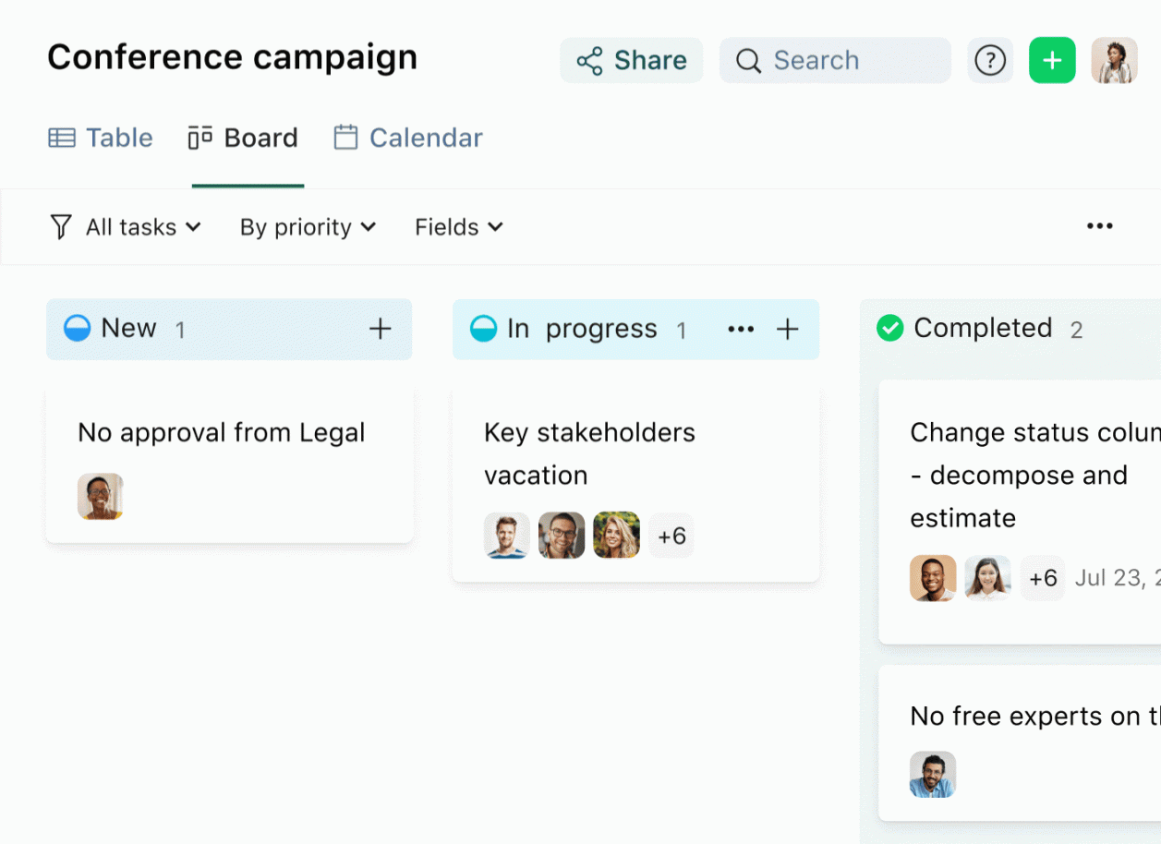The height and width of the screenshot is (844, 1161).
Task: Open the No approval from Legal card
Action: coord(222,433)
